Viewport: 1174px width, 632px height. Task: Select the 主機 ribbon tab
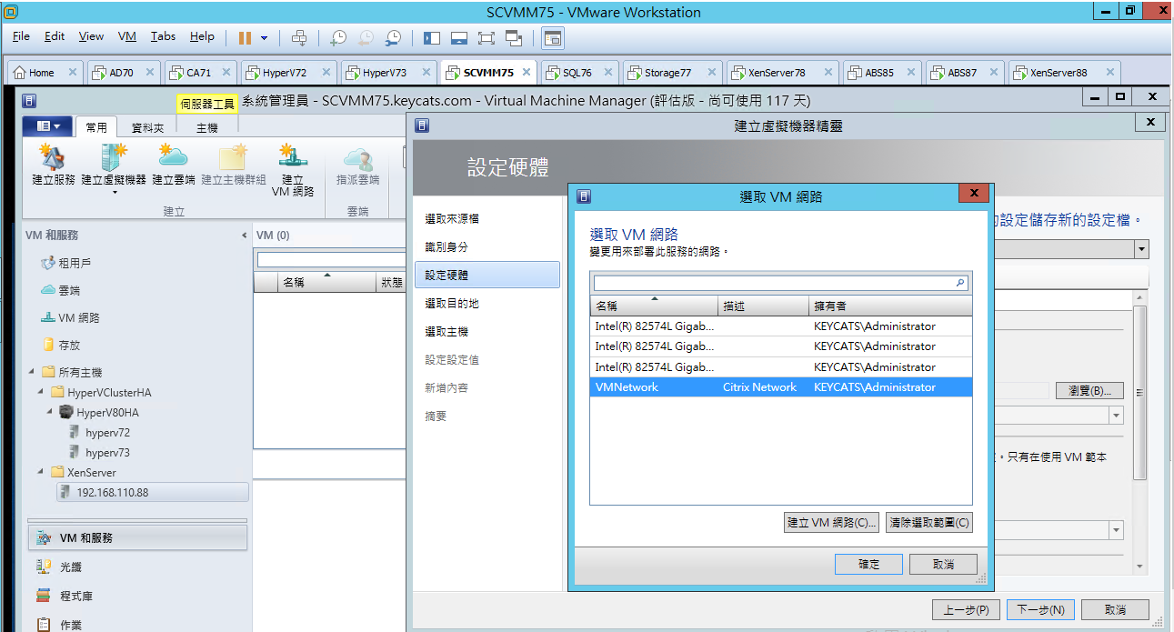(x=207, y=128)
